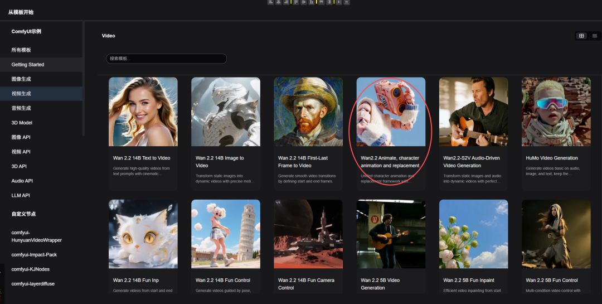Open the LLM API category
The width and height of the screenshot is (602, 304).
[x=41, y=195]
